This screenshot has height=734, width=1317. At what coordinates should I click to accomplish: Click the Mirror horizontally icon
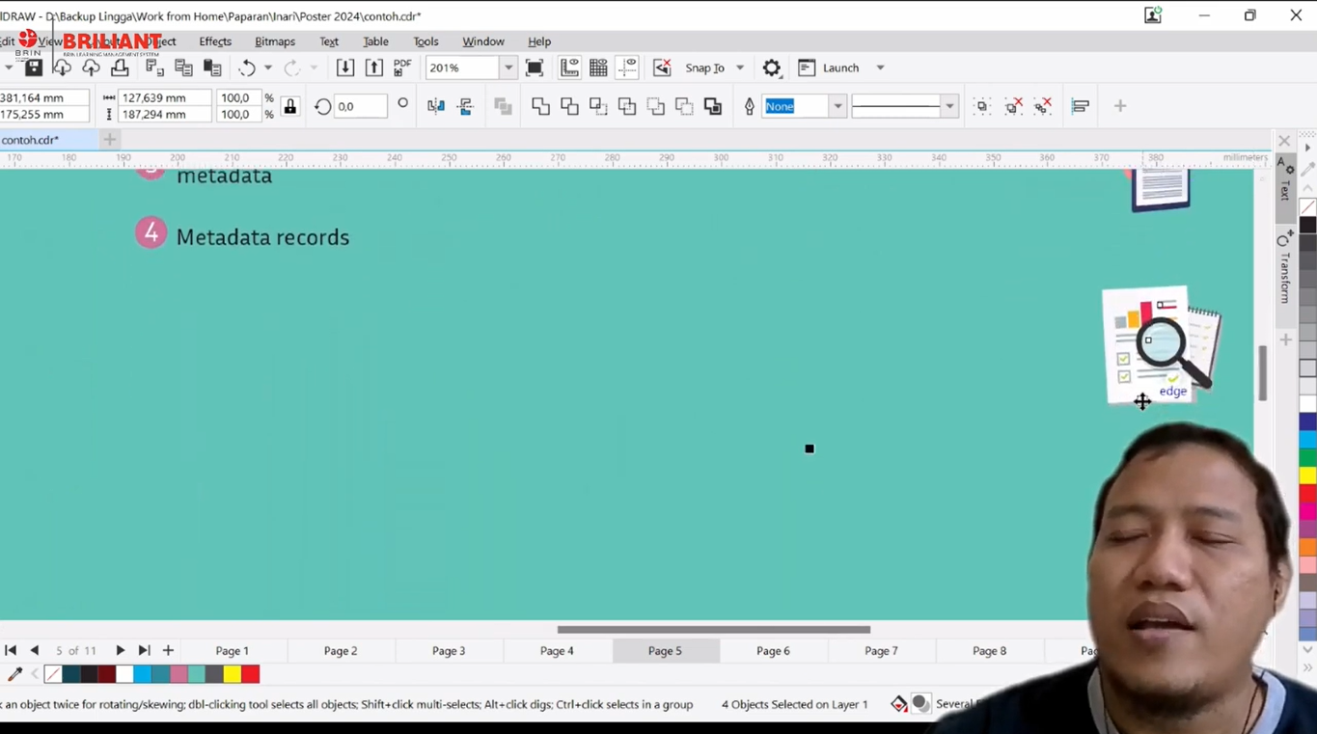point(436,106)
